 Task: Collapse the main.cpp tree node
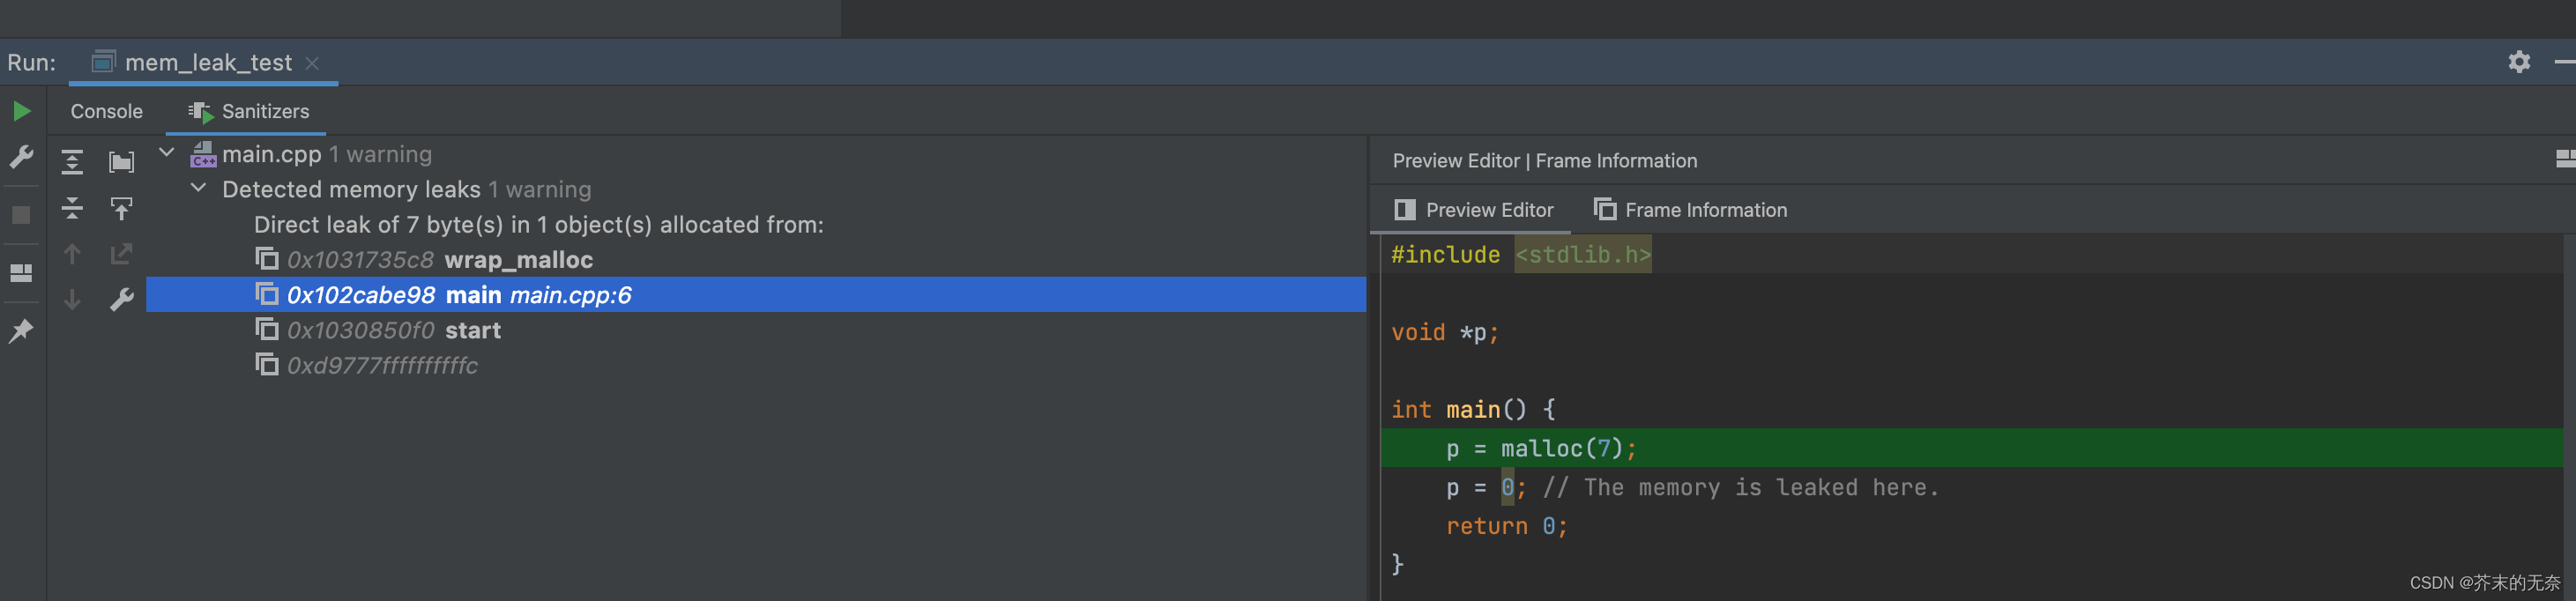[x=167, y=153]
